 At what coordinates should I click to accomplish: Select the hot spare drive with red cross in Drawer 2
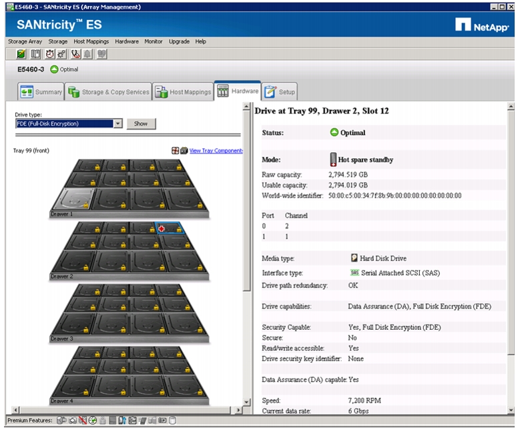[170, 228]
